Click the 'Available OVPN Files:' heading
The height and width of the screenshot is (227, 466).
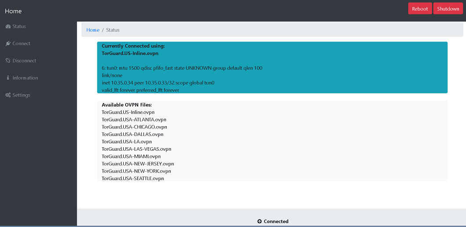pyautogui.click(x=127, y=105)
